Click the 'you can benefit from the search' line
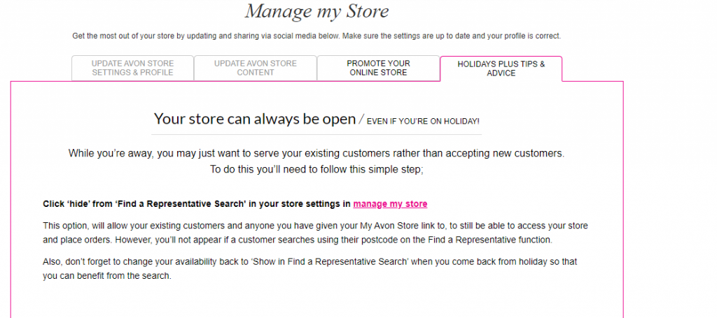The height and width of the screenshot is (318, 717). (107, 276)
